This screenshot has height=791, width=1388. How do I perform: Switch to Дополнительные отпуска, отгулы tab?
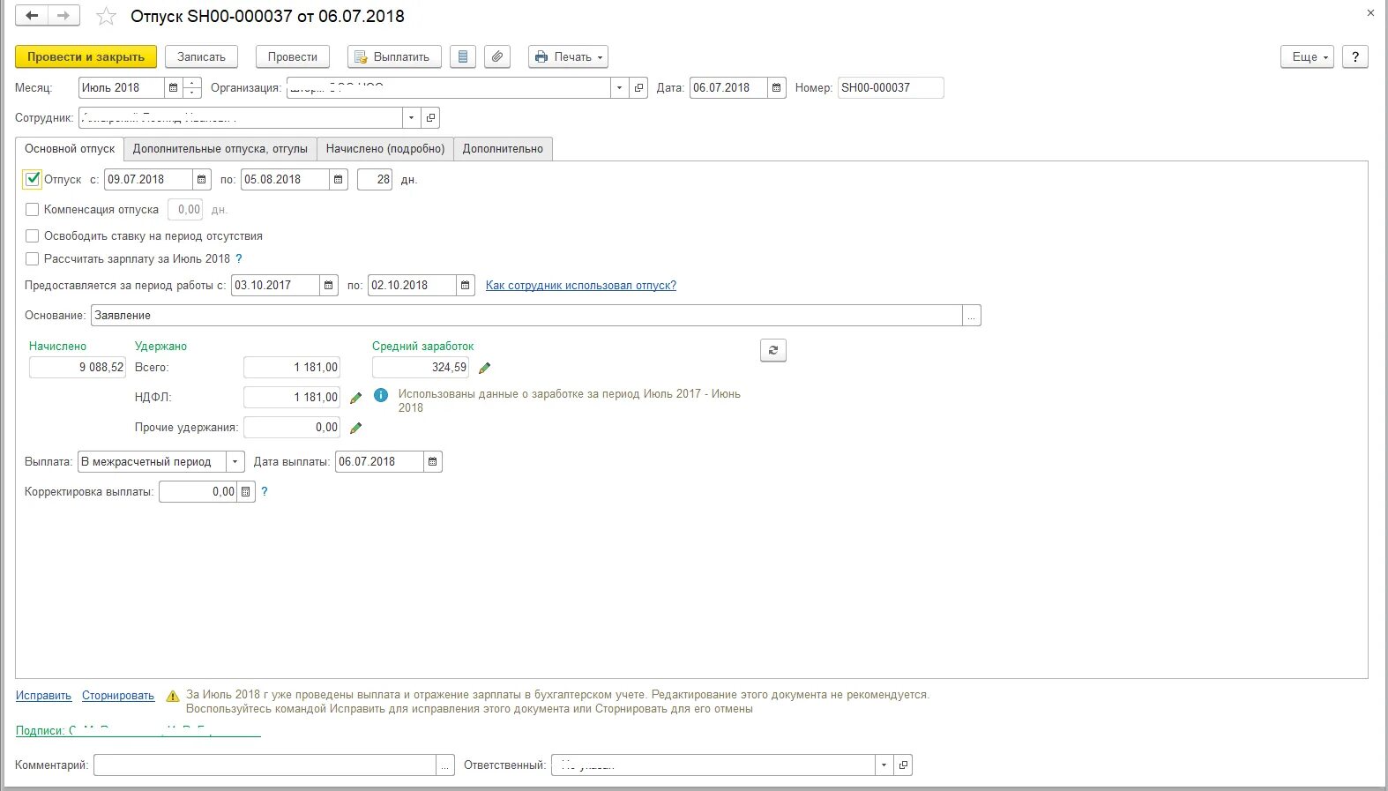(x=220, y=148)
